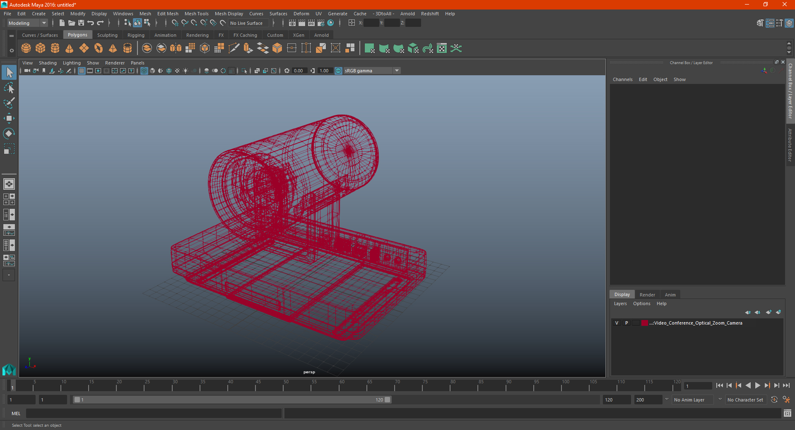Toggle use all lights bulb icon
This screenshot has width=795, height=430.
click(185, 71)
